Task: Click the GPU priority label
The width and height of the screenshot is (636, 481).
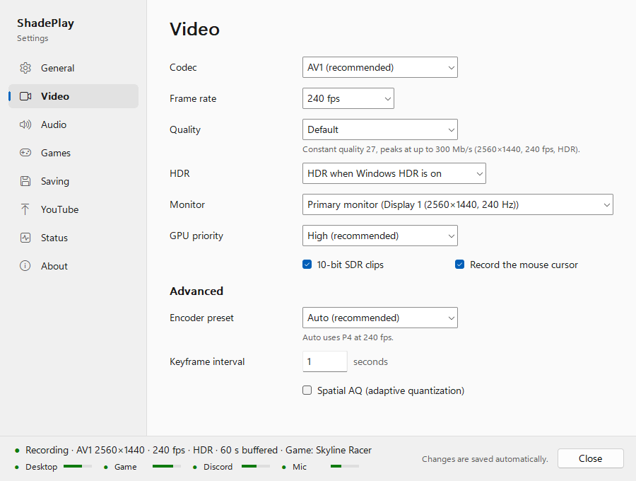Action: coord(196,236)
